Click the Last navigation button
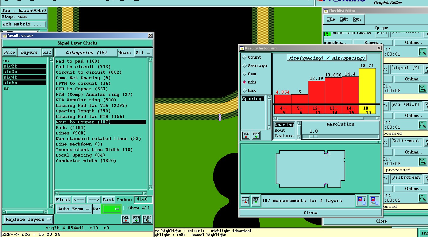 tap(108, 200)
